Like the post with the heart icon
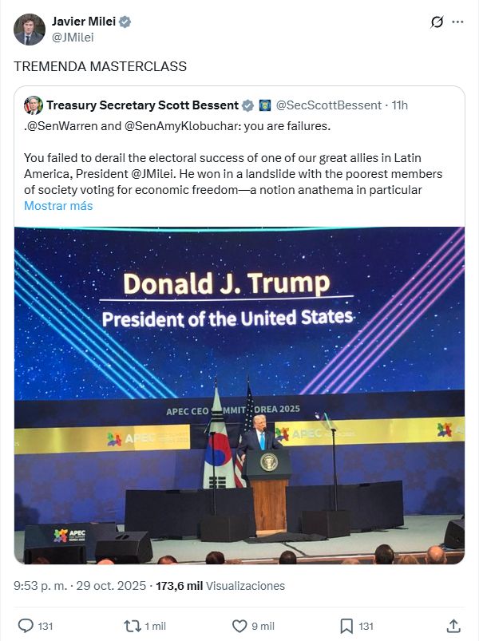 239,626
